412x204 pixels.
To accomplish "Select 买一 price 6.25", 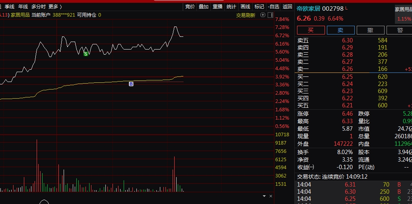I will pos(347,77).
